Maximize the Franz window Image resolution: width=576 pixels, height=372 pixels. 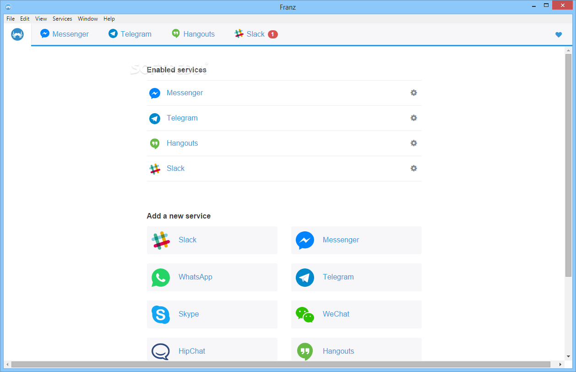point(546,5)
